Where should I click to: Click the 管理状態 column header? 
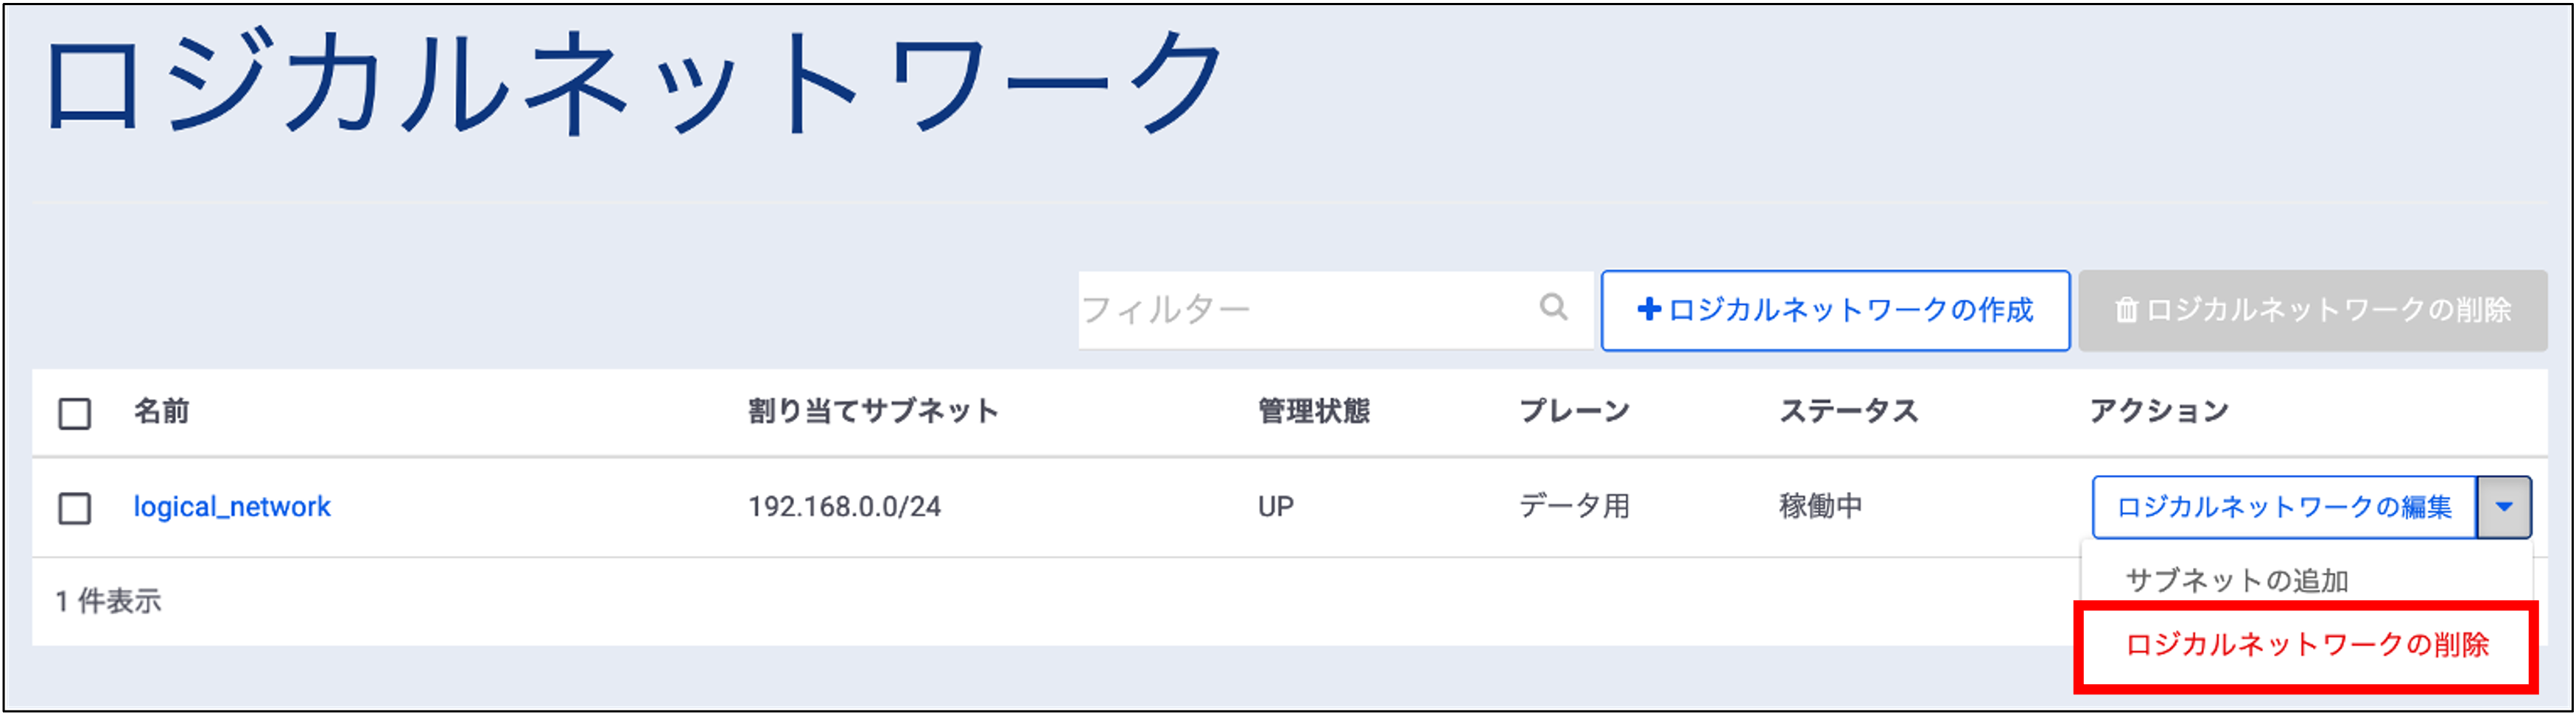pyautogui.click(x=1313, y=411)
